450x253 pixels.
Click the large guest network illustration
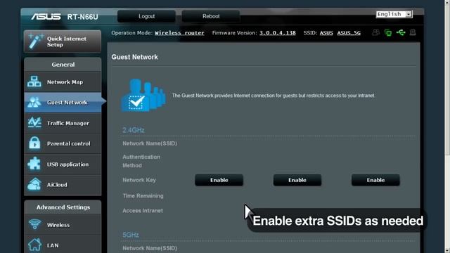(143, 96)
